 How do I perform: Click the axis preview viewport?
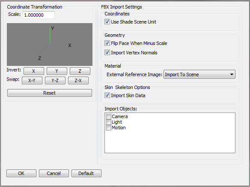[50, 45]
